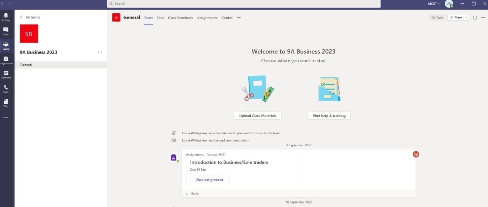The width and height of the screenshot is (488, 207).
Task: Show more apps ellipsis in sidebar
Action: (x=6, y=118)
